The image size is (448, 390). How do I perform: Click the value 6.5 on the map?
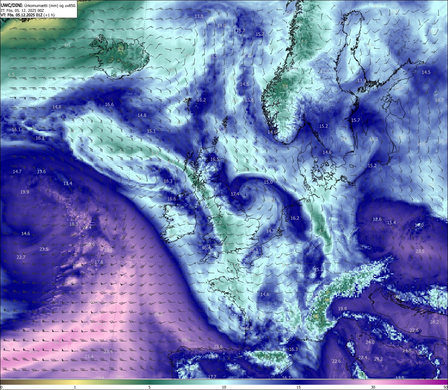[x=11, y=75]
